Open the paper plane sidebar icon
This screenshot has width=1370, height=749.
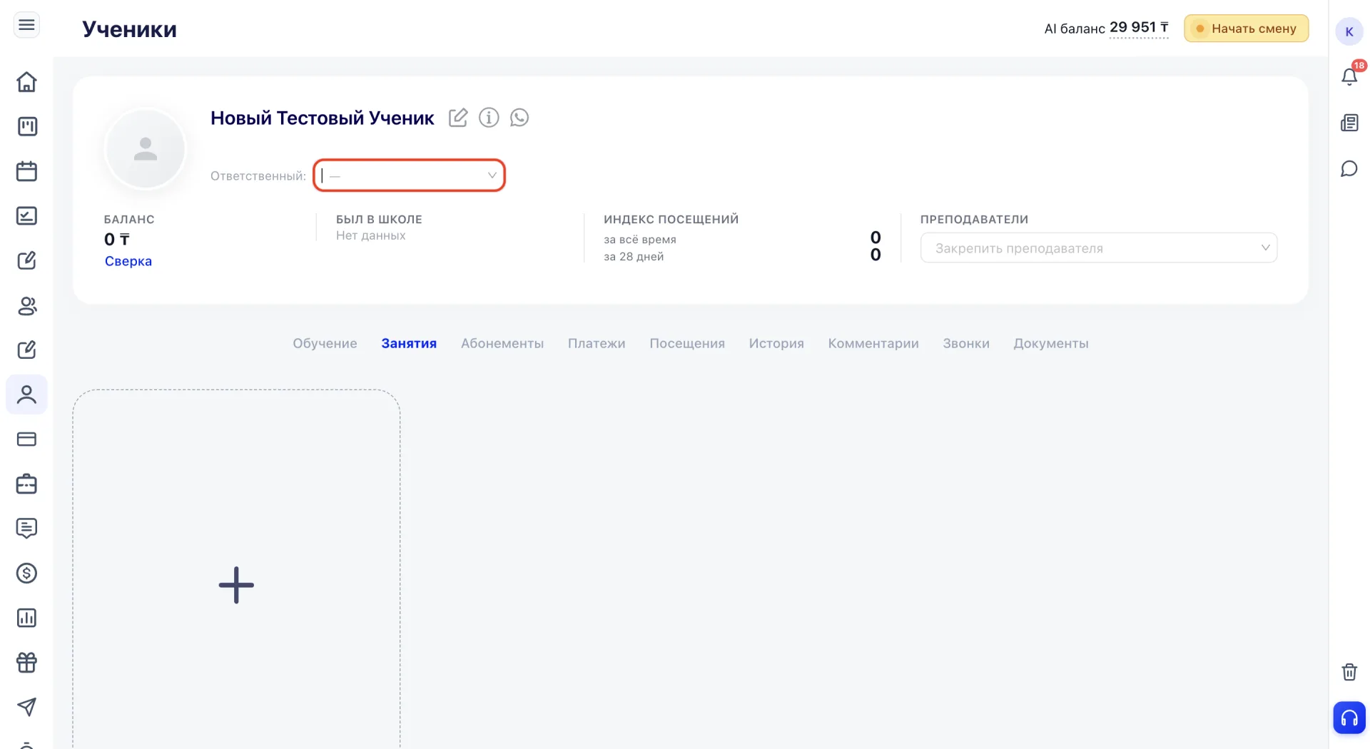pos(26,707)
